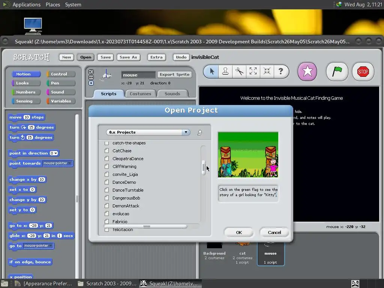Switch to the Sounds tab

tap(172, 93)
